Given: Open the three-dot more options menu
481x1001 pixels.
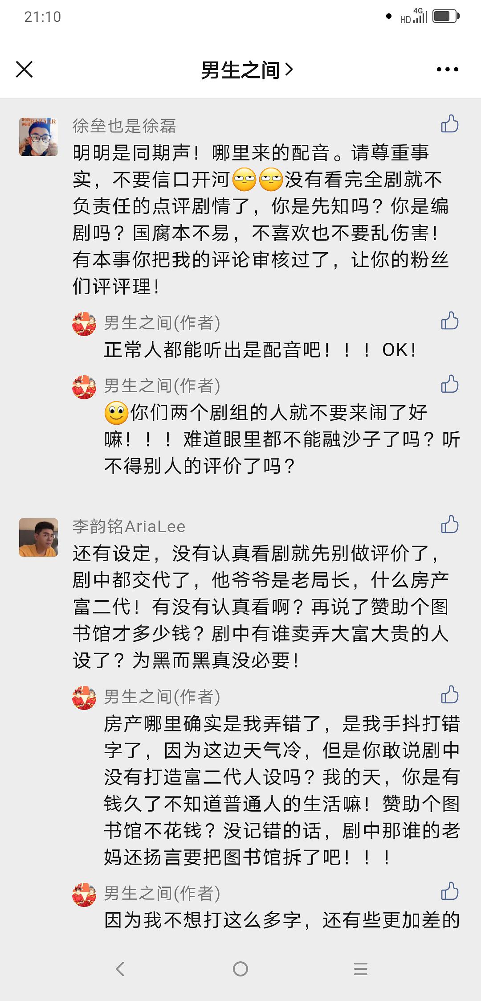Looking at the screenshot, I should (447, 70).
